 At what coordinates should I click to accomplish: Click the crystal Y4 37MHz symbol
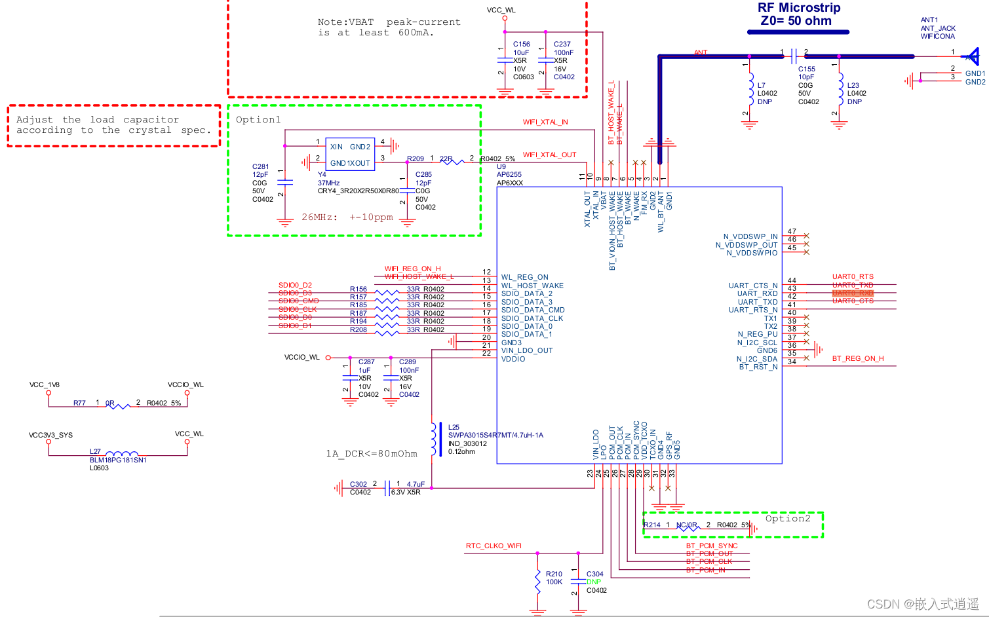click(350, 155)
